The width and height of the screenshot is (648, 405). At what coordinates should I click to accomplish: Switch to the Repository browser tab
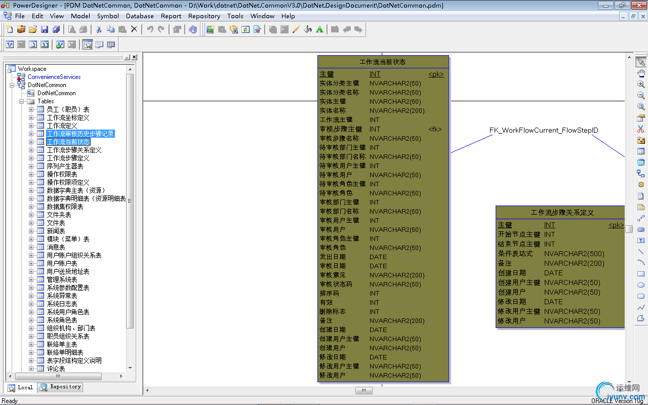tap(60, 387)
